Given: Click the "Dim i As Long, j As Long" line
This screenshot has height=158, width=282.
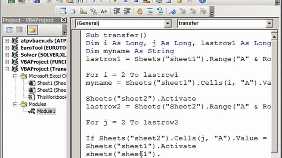Looking at the screenshot, I should pyautogui.click(x=178, y=43).
